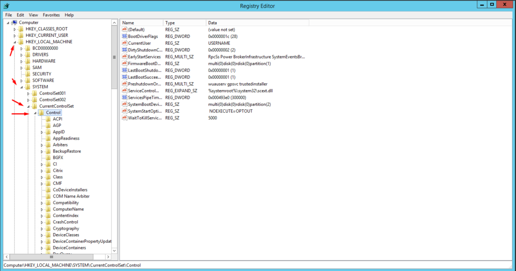Click the ControlSet001 folder icon
This screenshot has height=271, width=516.
35,93
